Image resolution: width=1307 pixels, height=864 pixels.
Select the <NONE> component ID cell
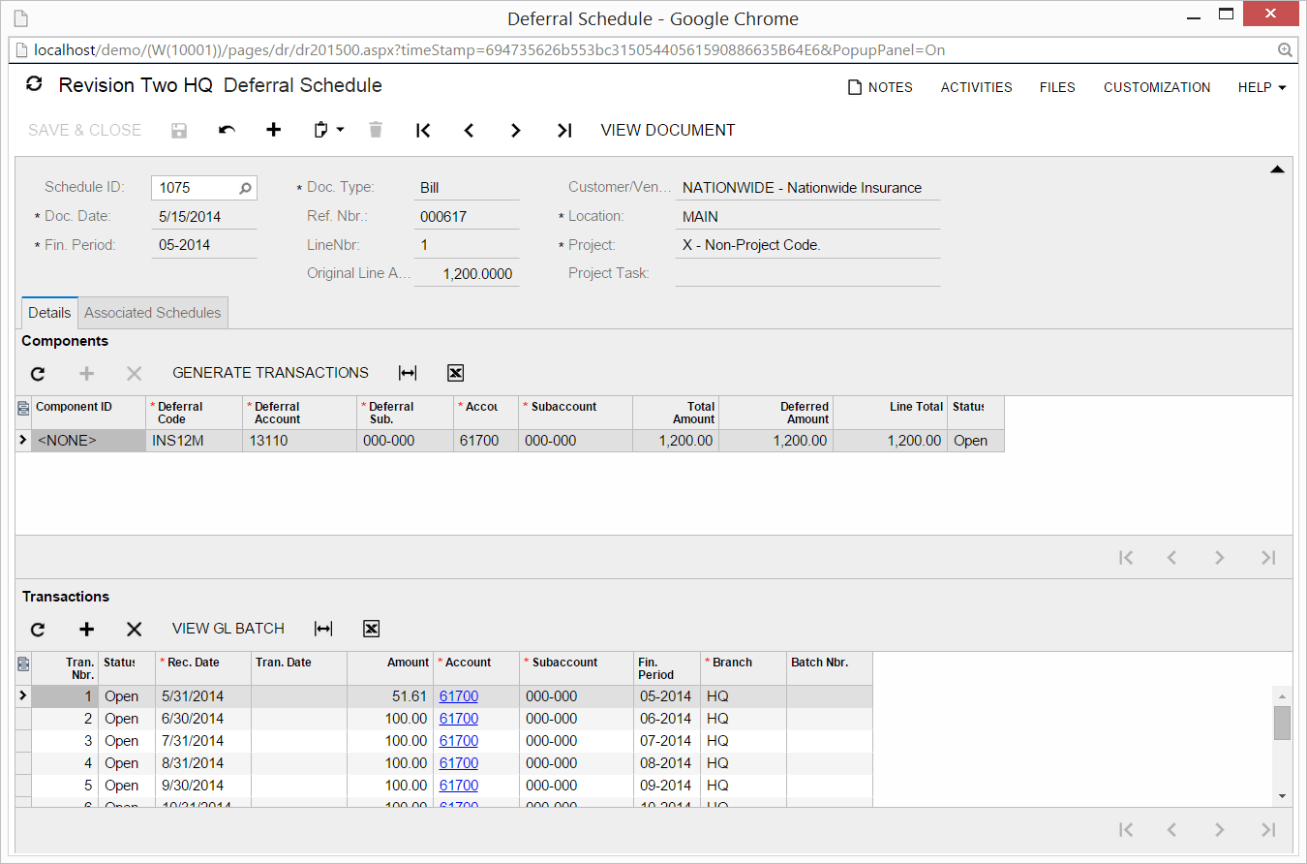88,441
